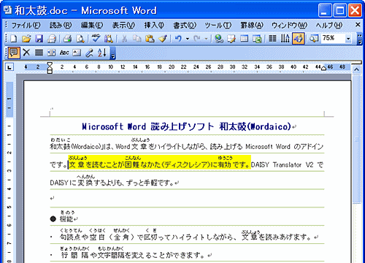365x263 pixels.
Task: Click the blue title Microsoft Word 読み上げソフト
Action: tap(147, 126)
